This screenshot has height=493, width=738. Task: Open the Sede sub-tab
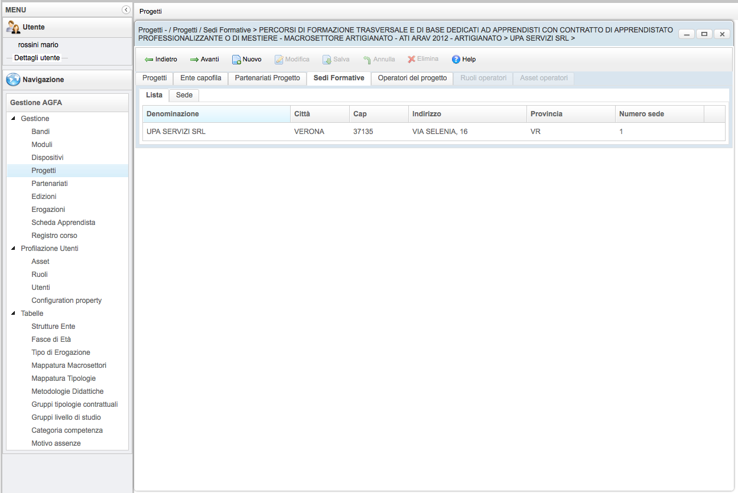184,95
